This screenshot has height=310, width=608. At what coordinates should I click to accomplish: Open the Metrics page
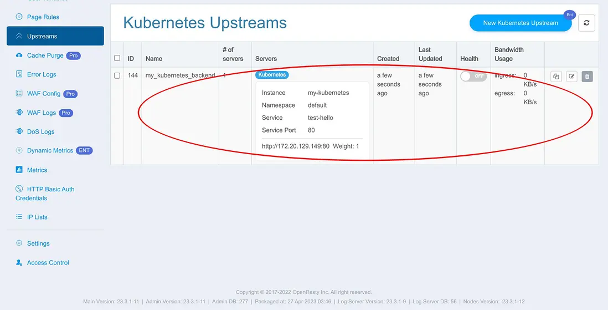pos(37,170)
